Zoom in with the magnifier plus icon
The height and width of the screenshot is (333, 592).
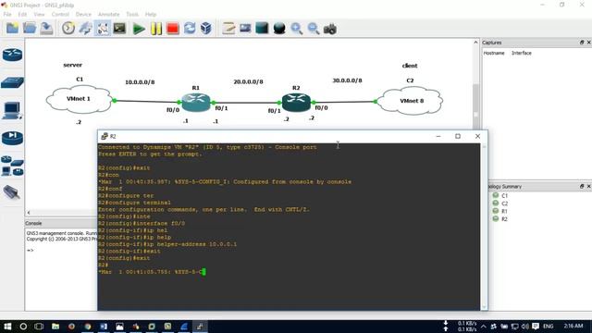[296, 29]
